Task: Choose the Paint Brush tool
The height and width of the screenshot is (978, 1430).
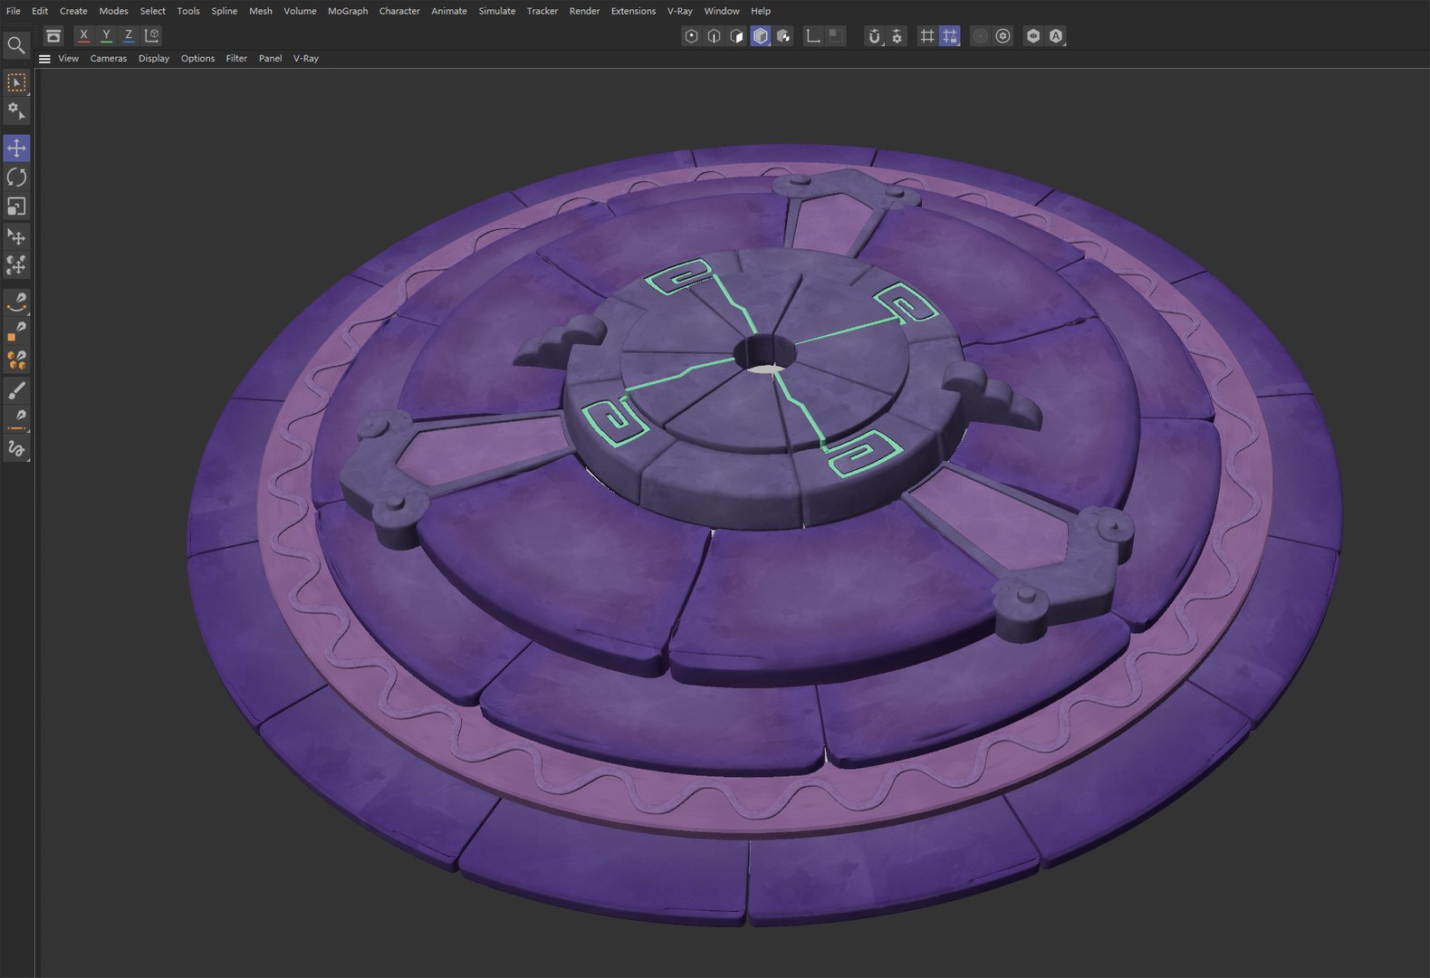Action: (16, 390)
